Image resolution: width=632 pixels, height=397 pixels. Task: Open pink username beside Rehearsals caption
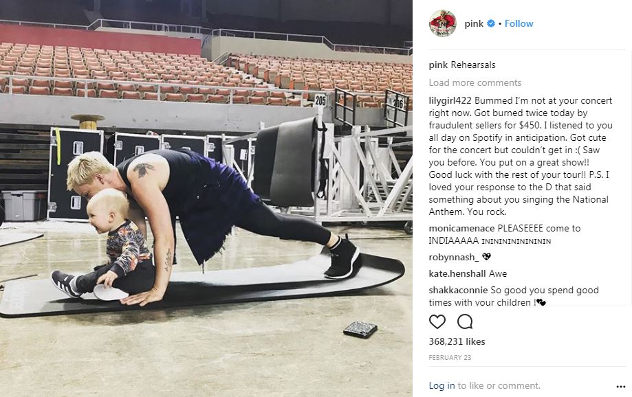tap(438, 65)
